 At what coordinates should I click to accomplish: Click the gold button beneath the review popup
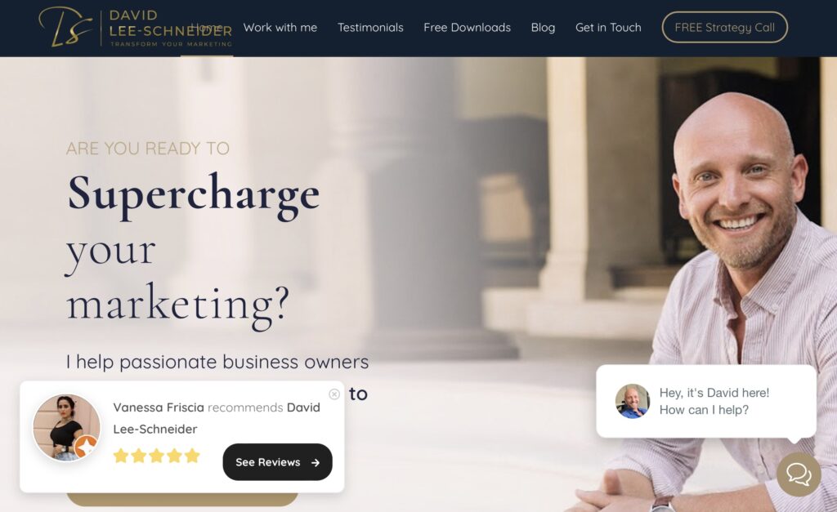coord(182,499)
